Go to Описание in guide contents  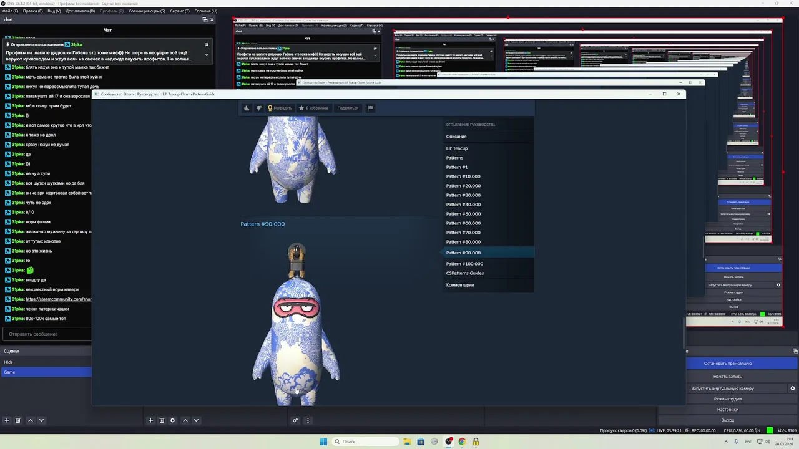tap(456, 137)
